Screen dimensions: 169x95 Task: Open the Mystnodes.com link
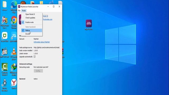[x=48, y=19]
